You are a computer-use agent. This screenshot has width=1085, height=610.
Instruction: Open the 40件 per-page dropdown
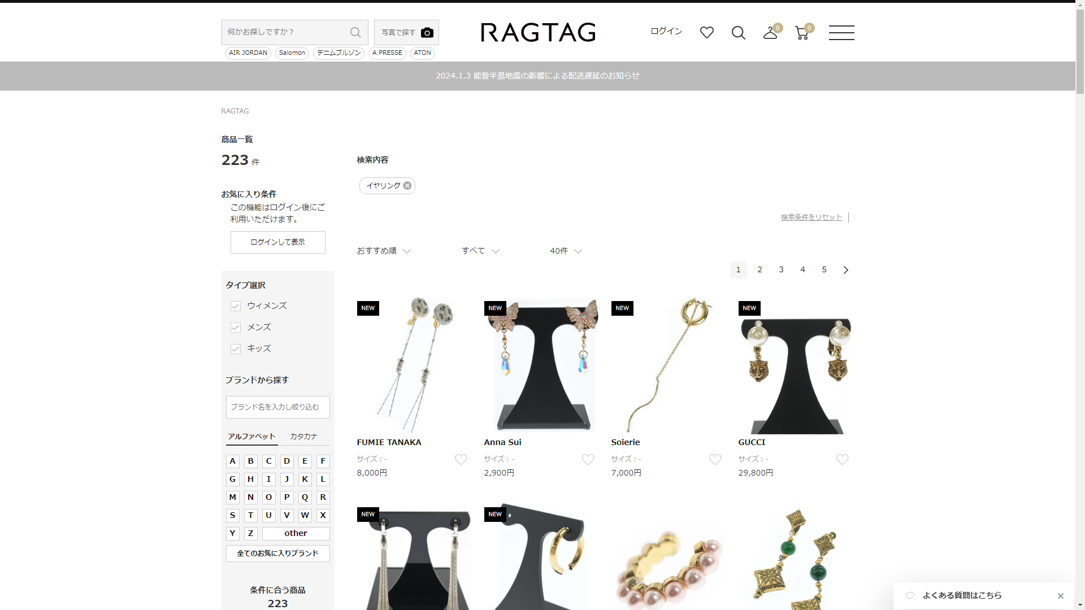coord(565,251)
